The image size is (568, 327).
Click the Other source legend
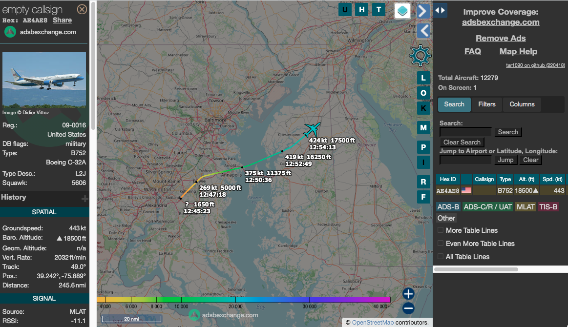[x=446, y=218]
